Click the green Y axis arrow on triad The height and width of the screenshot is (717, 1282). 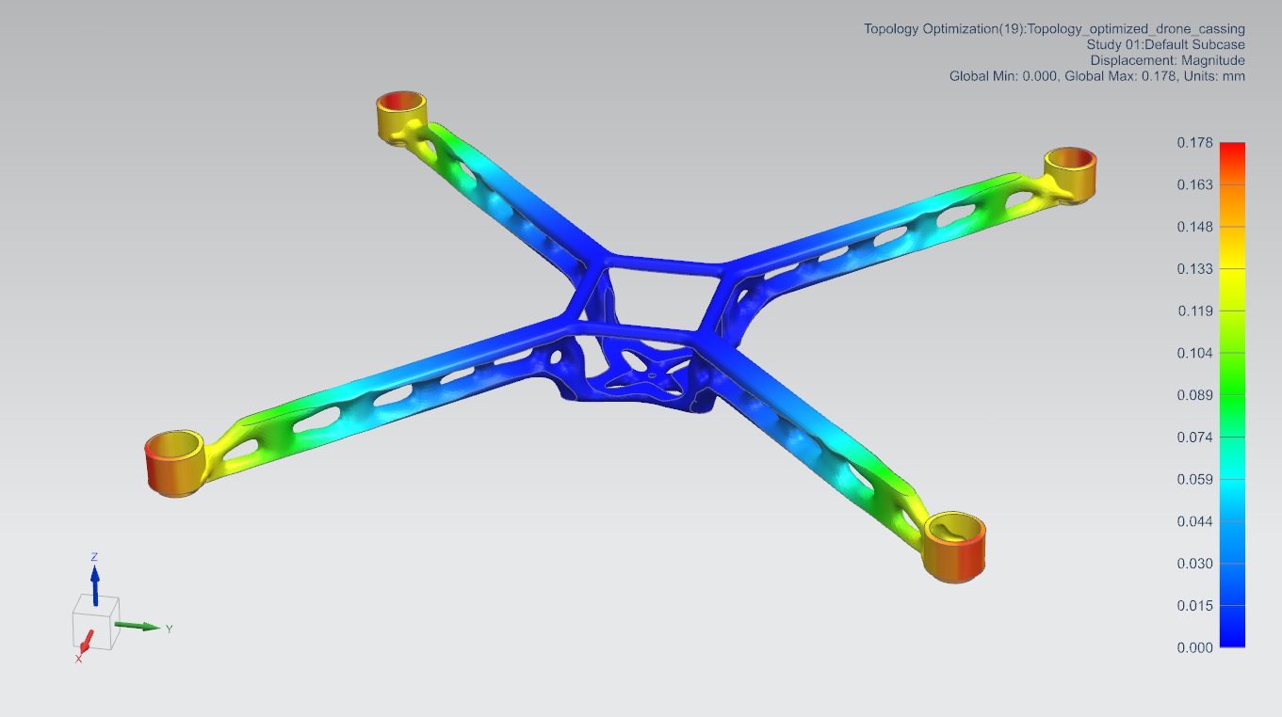click(144, 626)
